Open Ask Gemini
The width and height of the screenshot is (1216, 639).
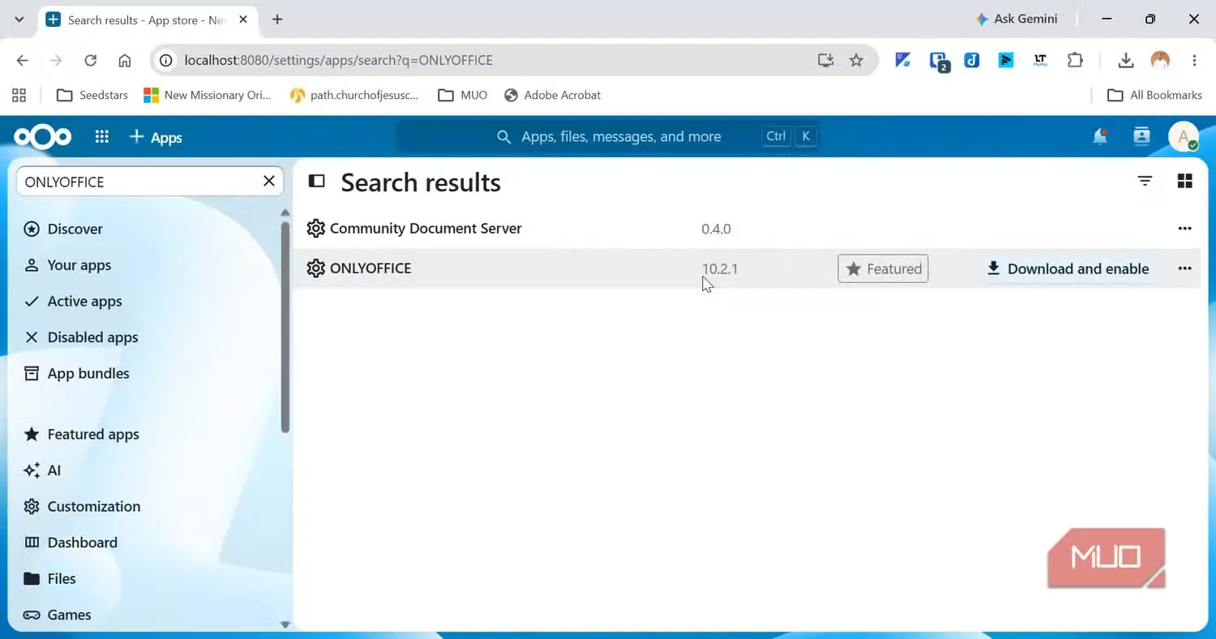[1017, 19]
